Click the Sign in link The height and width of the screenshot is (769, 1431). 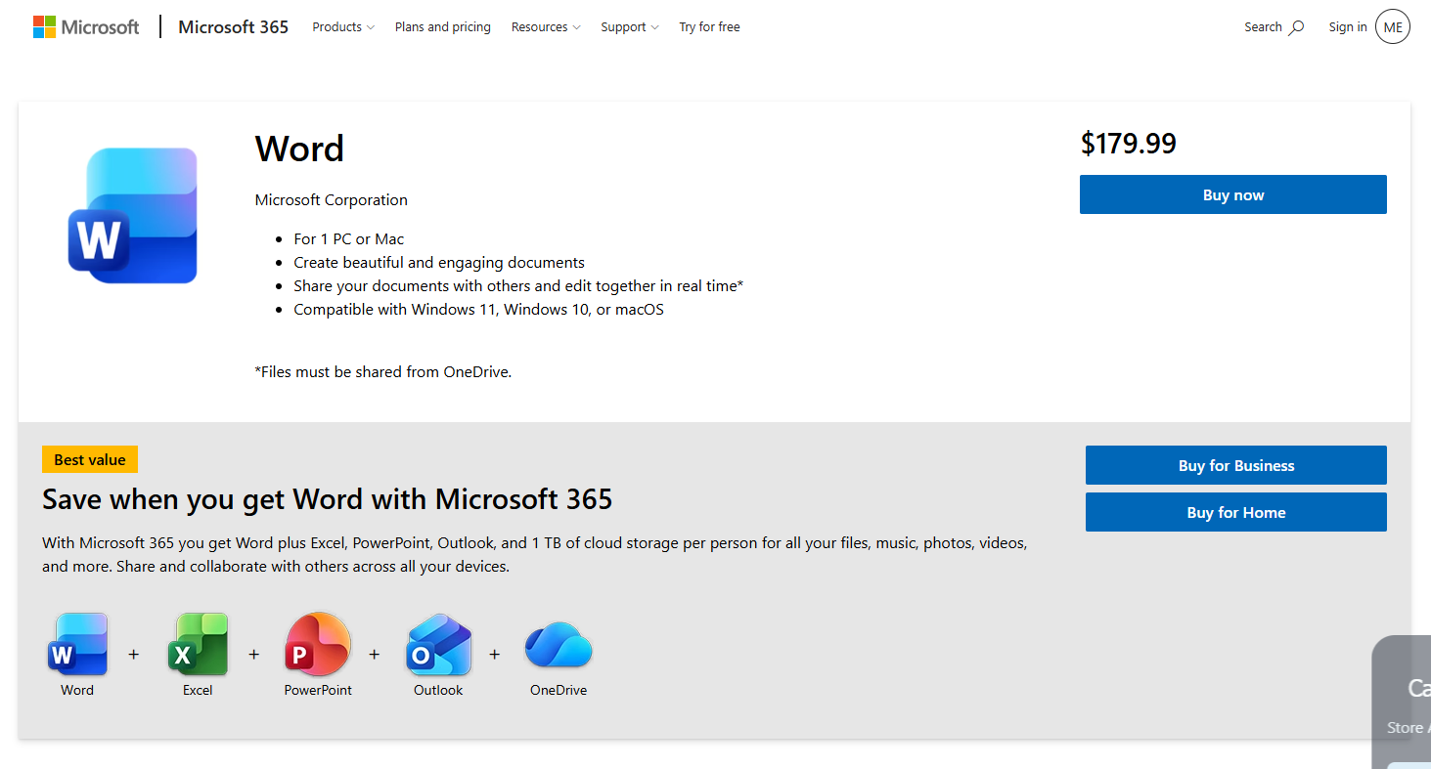pyautogui.click(x=1348, y=27)
